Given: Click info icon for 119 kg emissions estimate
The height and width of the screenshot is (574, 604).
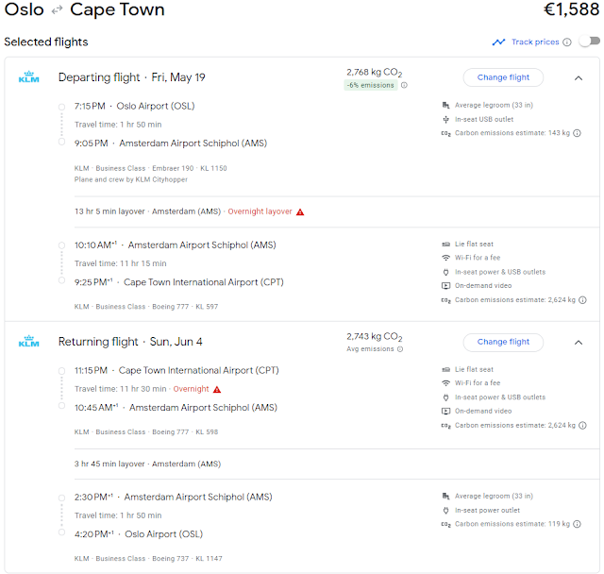Looking at the screenshot, I should (x=577, y=524).
